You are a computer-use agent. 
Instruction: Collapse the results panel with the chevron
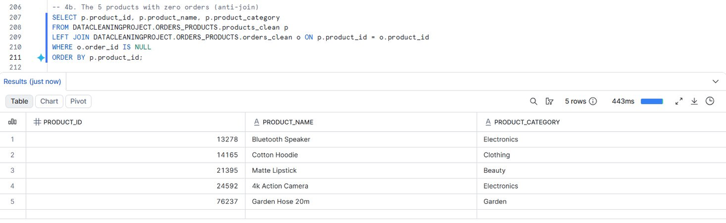click(716, 82)
